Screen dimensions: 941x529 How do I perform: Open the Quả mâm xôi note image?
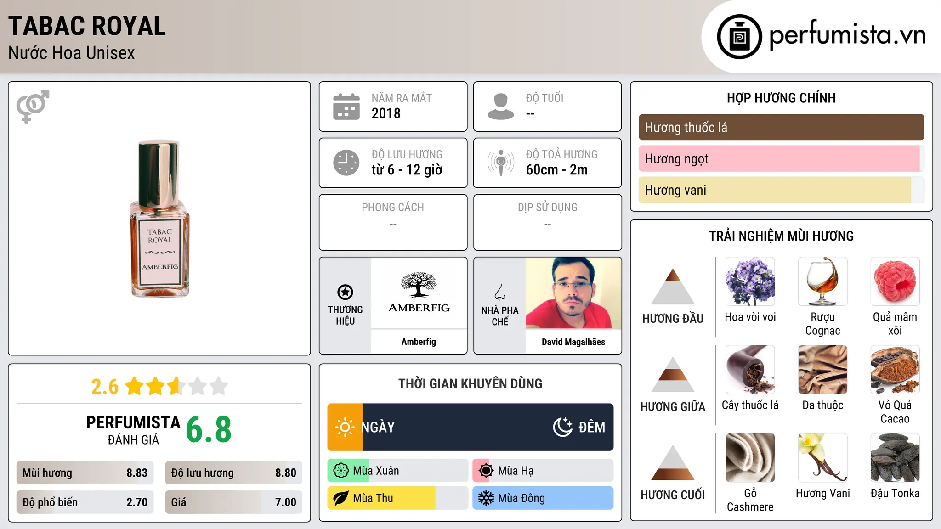(x=895, y=281)
